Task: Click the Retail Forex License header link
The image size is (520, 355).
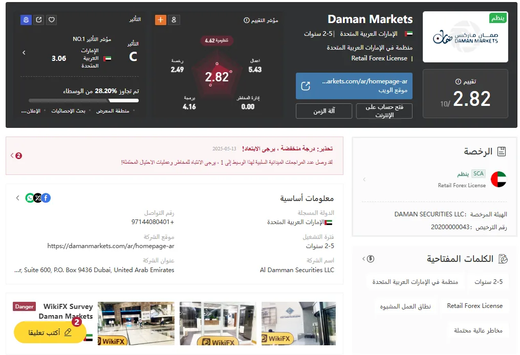Action: pyautogui.click(x=379, y=58)
